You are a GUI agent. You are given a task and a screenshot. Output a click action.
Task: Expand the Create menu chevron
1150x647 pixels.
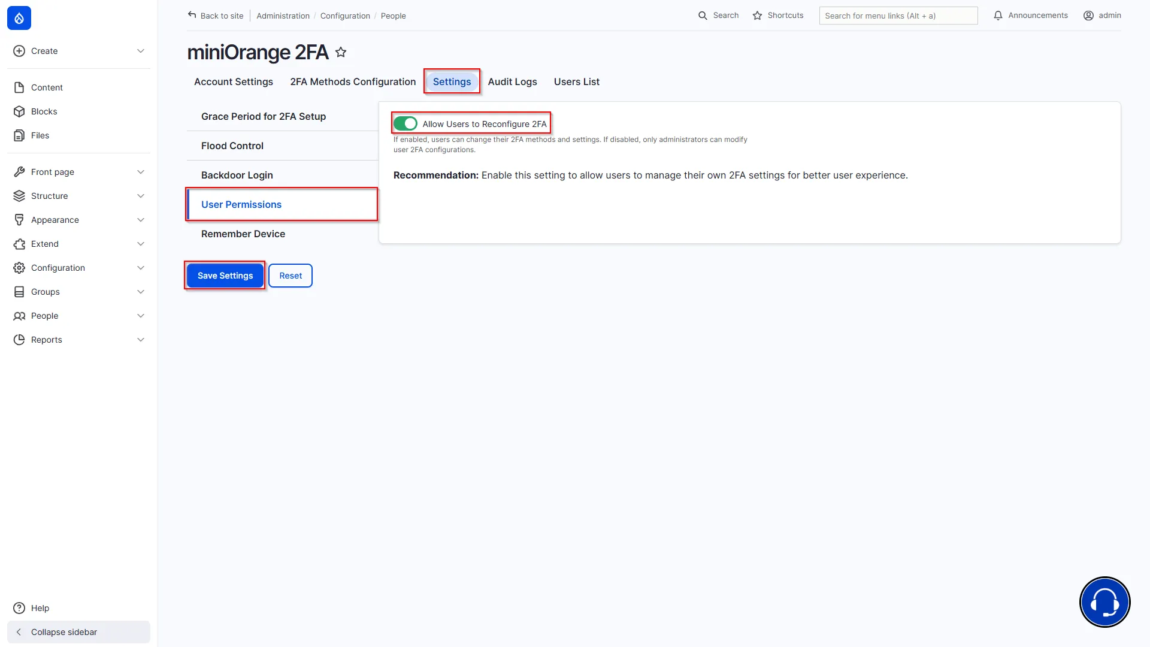point(141,51)
